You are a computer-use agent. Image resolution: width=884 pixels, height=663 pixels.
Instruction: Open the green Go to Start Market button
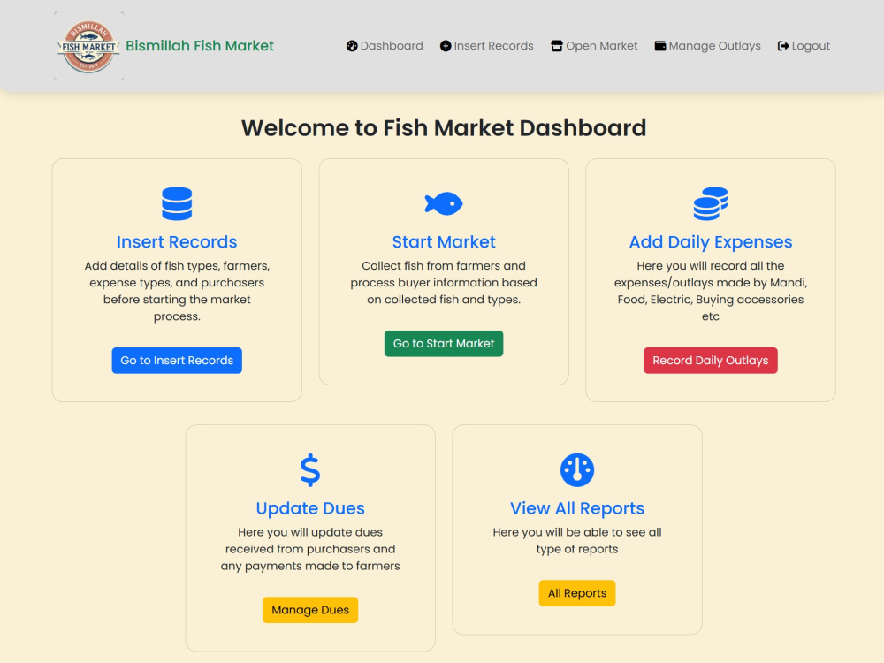point(444,344)
